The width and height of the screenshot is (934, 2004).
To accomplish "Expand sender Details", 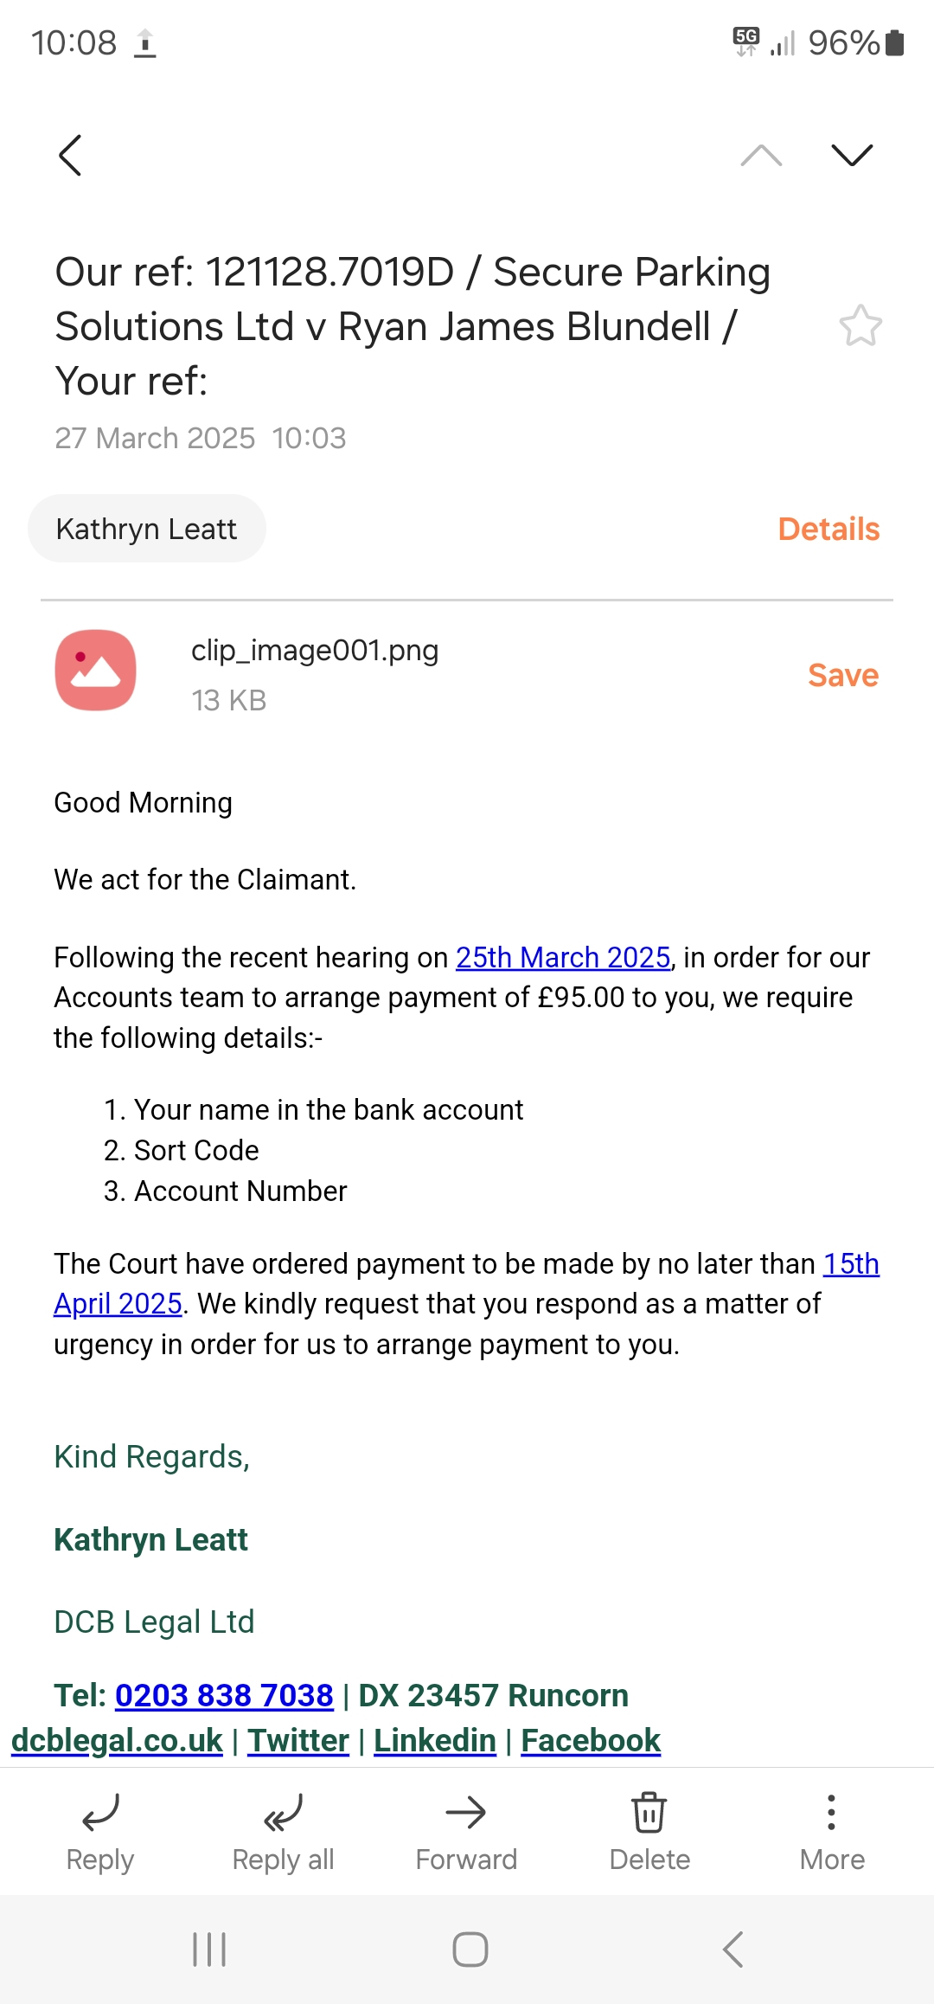I will (x=828, y=529).
